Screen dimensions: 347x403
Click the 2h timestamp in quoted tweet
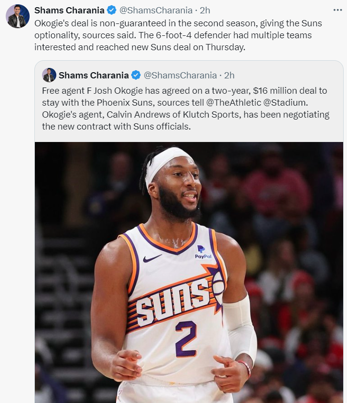tap(229, 76)
